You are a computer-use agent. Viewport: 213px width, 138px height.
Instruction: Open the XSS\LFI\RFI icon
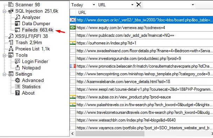point(11,36)
